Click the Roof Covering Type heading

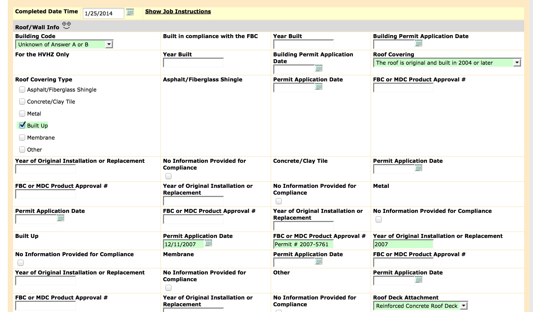click(44, 80)
